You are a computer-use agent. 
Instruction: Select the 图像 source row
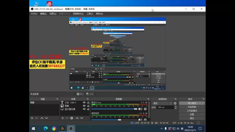pyautogui.click(x=75, y=106)
